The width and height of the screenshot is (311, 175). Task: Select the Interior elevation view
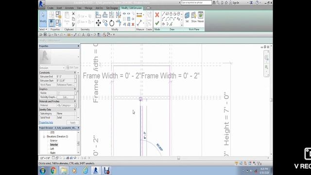pos(54,145)
